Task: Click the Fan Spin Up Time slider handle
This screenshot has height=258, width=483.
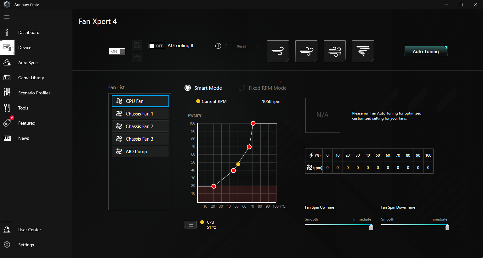Action: tap(371, 227)
